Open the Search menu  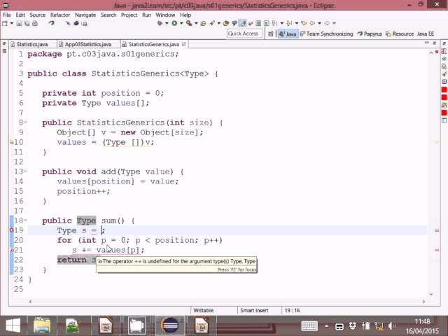pyautogui.click(x=108, y=15)
